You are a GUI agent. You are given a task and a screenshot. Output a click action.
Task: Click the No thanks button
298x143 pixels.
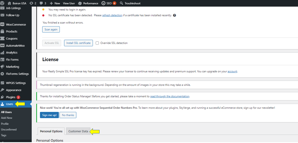(x=68, y=115)
